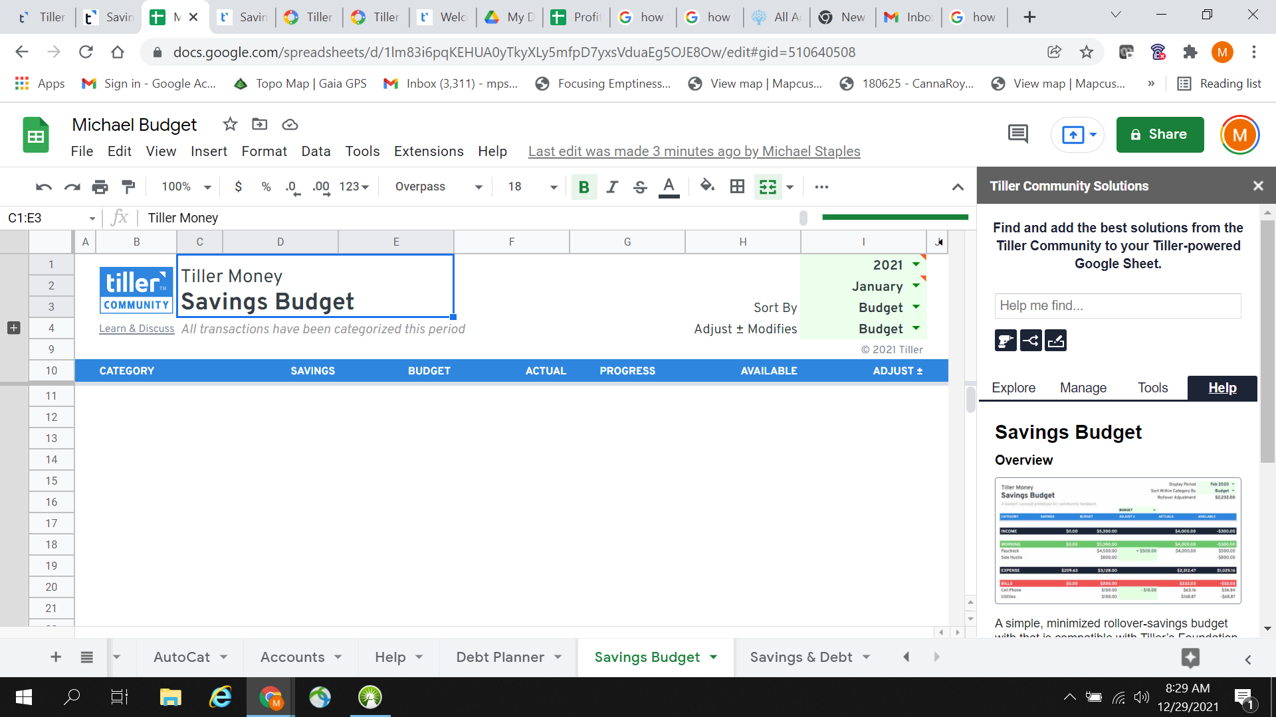Click the print icon in toolbar
This screenshot has width=1276, height=717.
tap(100, 187)
